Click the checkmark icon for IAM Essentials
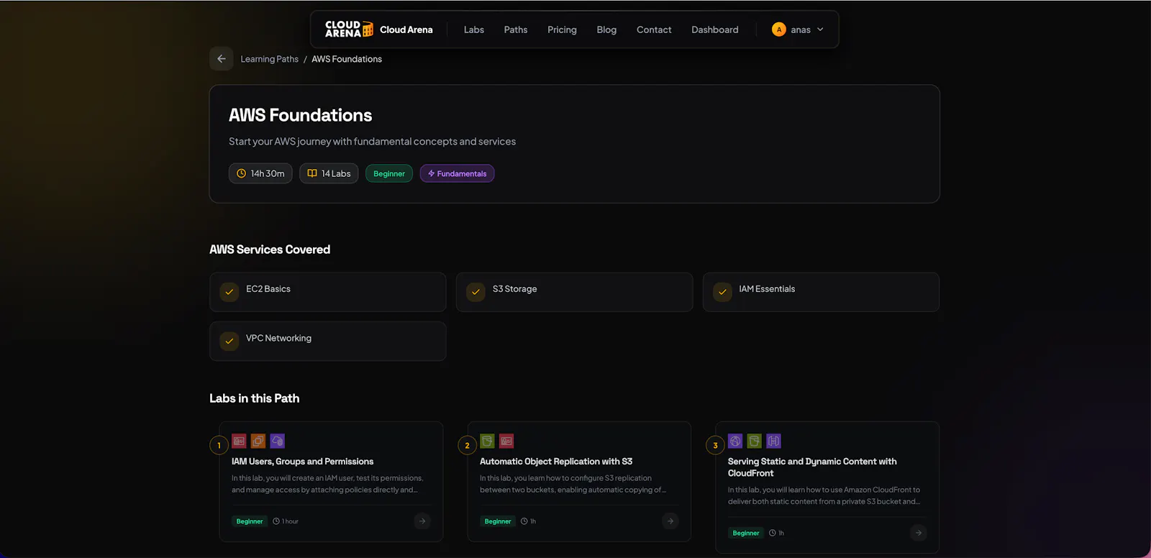 pos(722,292)
